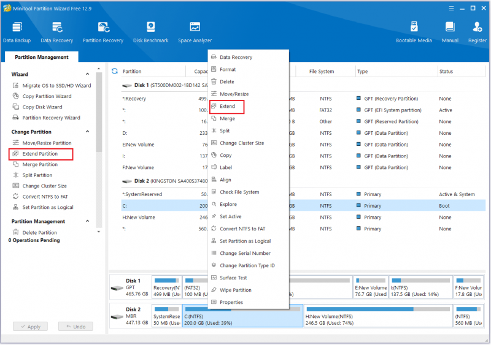Viewport: 491px width, 345px height.
Task: Choose Check File System in context menu
Action: click(x=249, y=192)
